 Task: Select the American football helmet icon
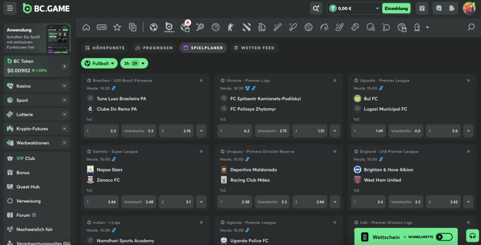[x=371, y=27]
